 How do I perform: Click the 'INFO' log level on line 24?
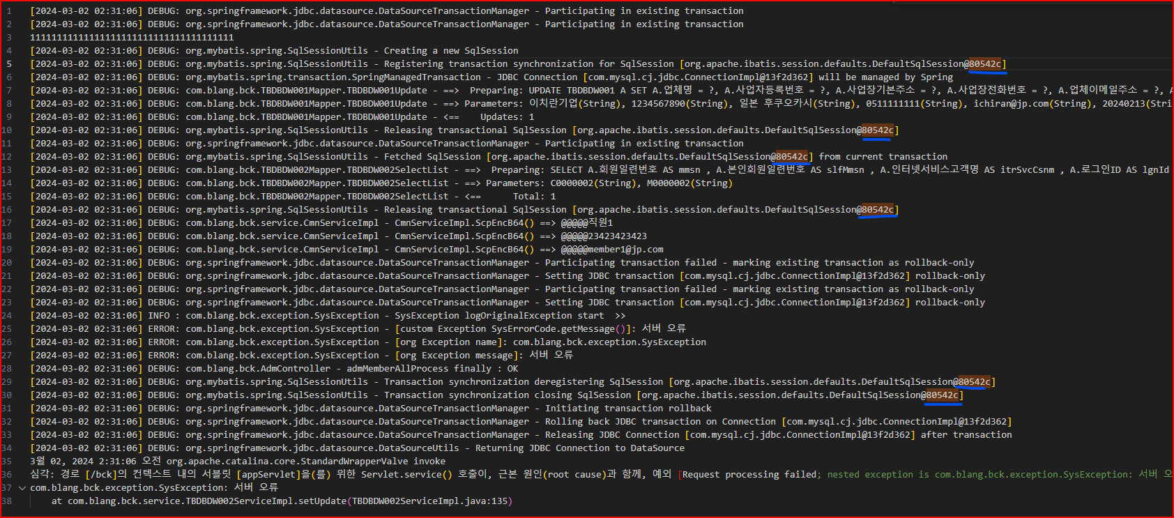pyautogui.click(x=158, y=316)
